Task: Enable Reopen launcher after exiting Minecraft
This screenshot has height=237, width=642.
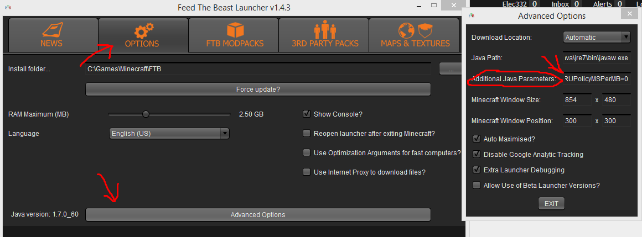Action: click(x=306, y=133)
